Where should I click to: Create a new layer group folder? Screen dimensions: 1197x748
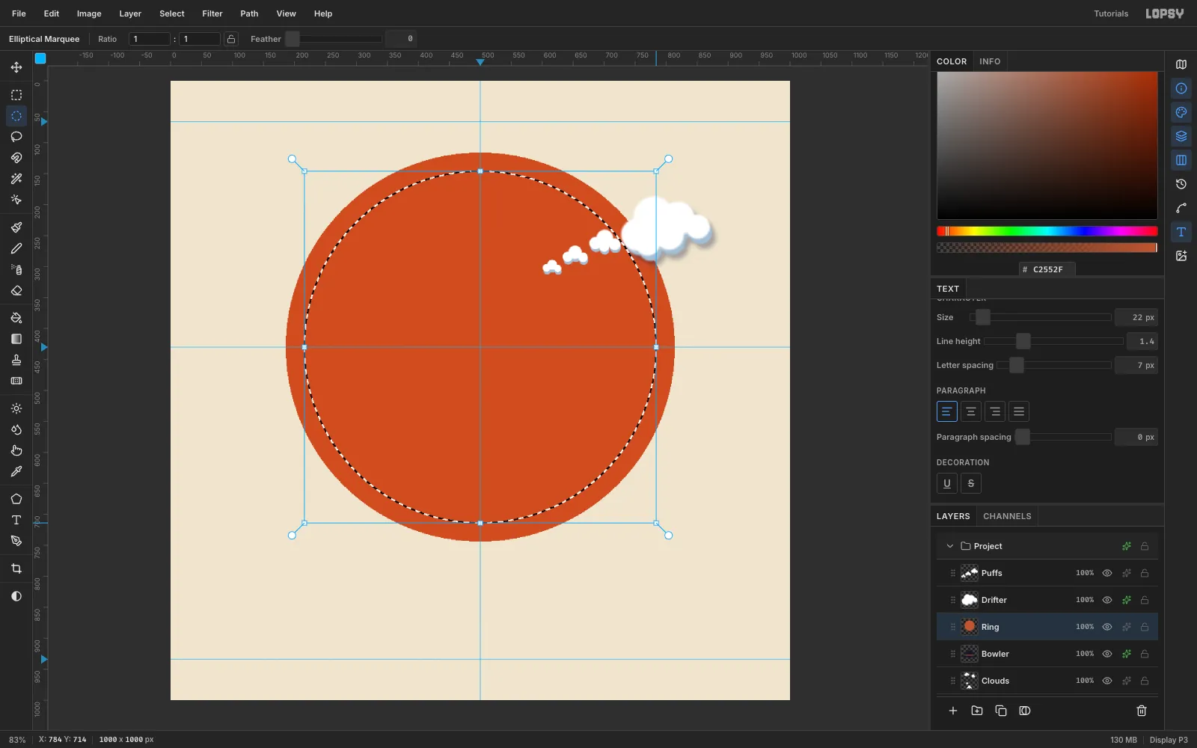pos(977,711)
